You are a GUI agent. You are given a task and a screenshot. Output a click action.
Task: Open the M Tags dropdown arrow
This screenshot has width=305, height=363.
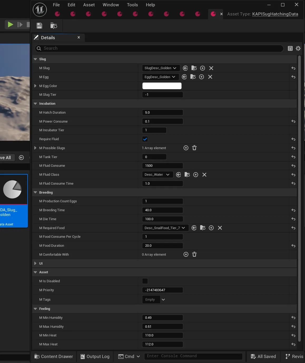[x=163, y=300]
